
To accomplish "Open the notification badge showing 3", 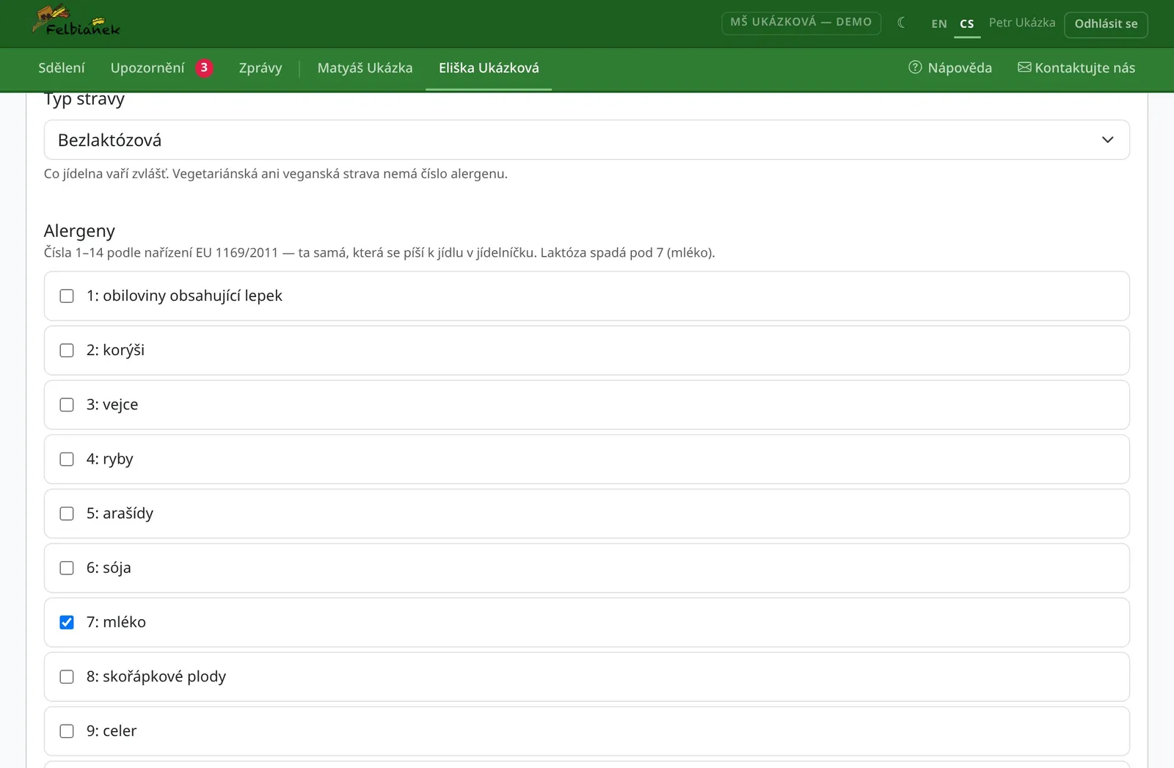I will click(x=204, y=67).
